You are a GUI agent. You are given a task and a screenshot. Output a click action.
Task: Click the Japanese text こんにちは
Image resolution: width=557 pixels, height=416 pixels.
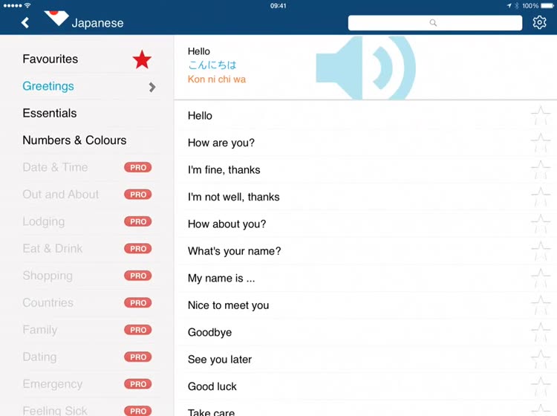212,65
